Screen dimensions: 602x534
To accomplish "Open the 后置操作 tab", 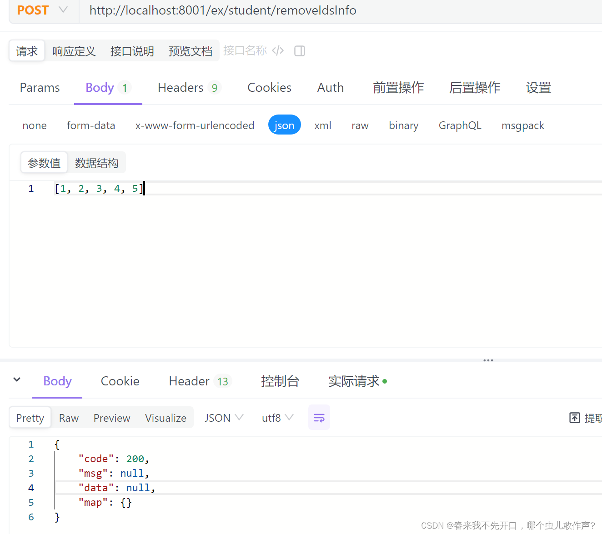I will pos(475,87).
